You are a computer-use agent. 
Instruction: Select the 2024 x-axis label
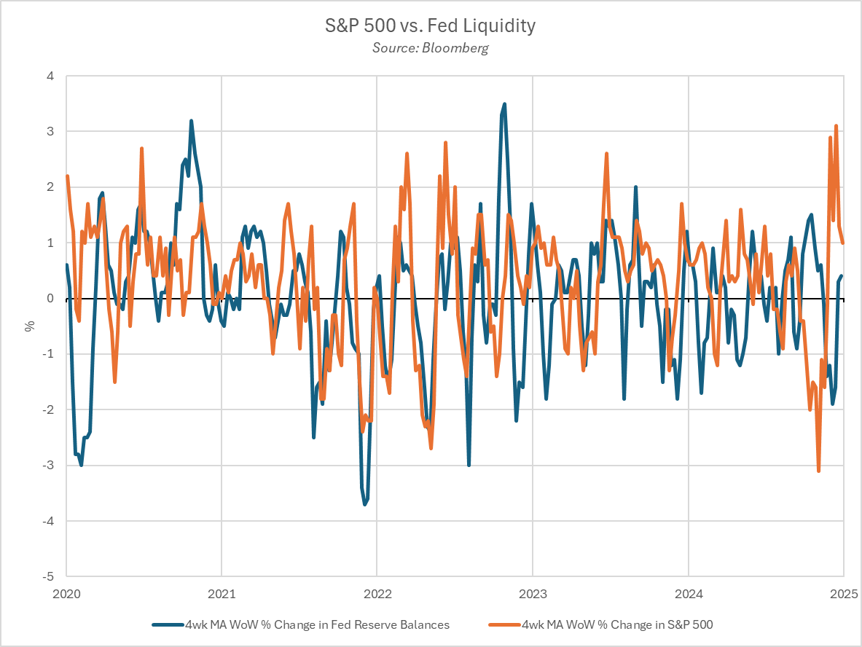(688, 592)
